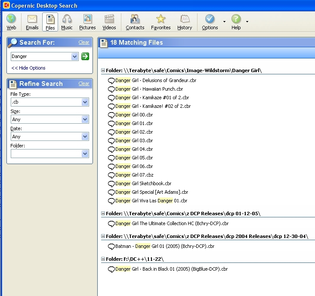Open the Date dropdown
315x296 pixels.
(85, 137)
